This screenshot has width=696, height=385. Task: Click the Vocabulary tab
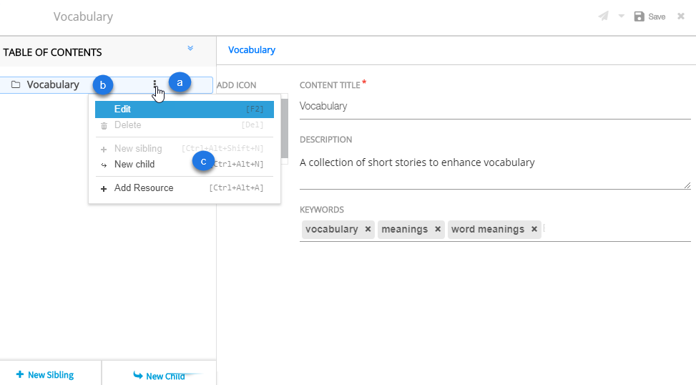[251, 50]
